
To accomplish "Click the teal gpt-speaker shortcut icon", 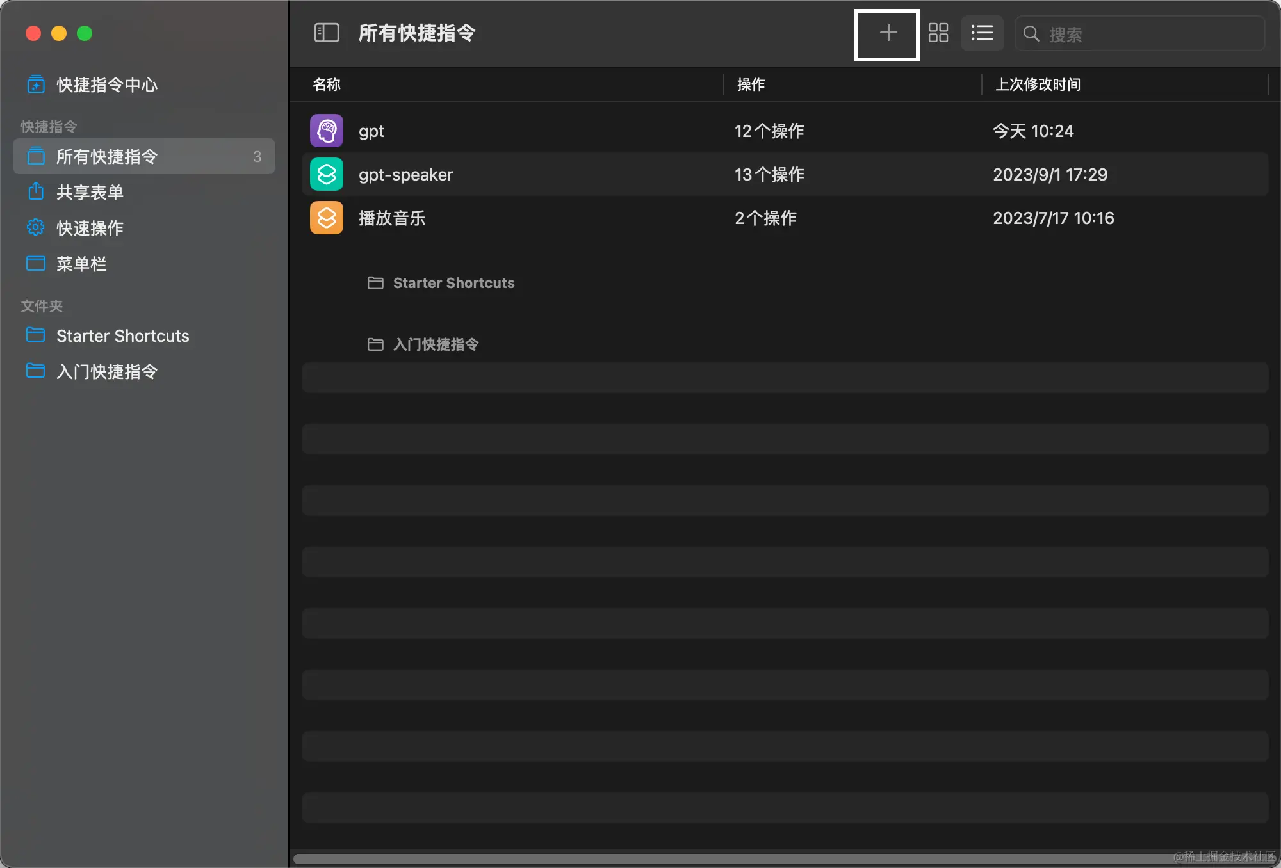I will [327, 175].
